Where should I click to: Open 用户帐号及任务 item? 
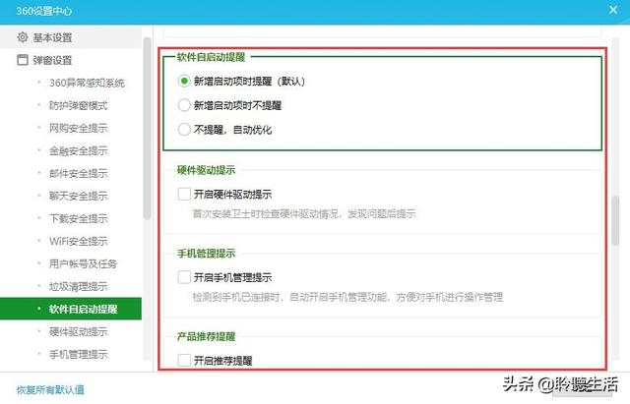tap(83, 263)
